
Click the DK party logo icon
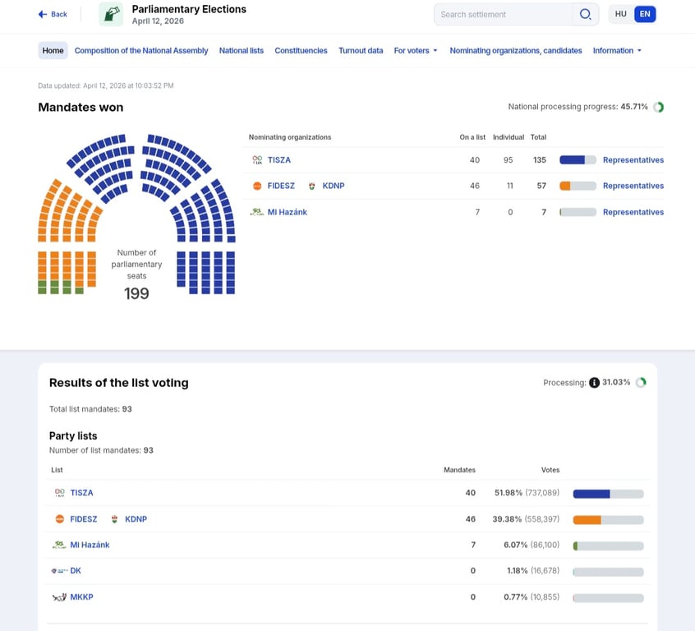pos(59,571)
